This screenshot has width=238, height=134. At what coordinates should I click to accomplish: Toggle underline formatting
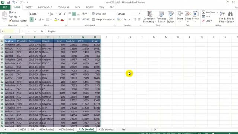point(40,19)
